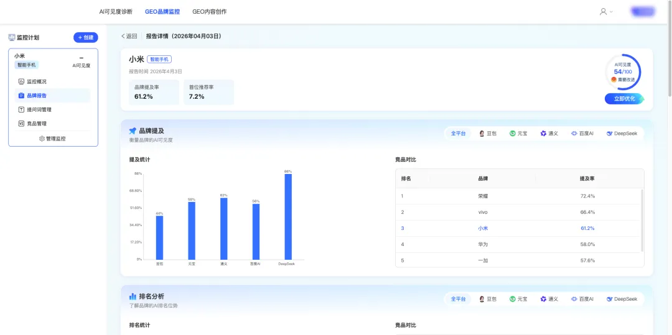Select 全平台 in 排名分析 section

(x=458, y=299)
